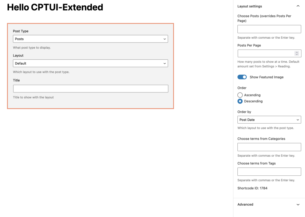Click the Layout dropdown chevron

[164, 63]
